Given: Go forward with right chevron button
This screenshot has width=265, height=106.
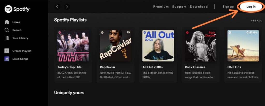Looking at the screenshot, I should coord(67,6).
